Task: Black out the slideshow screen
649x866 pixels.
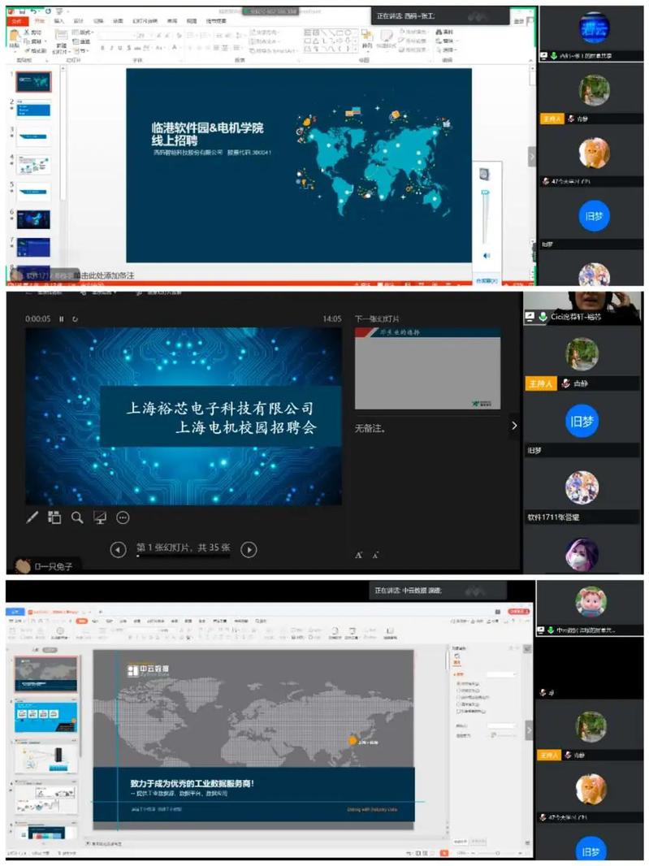Action: click(x=100, y=517)
